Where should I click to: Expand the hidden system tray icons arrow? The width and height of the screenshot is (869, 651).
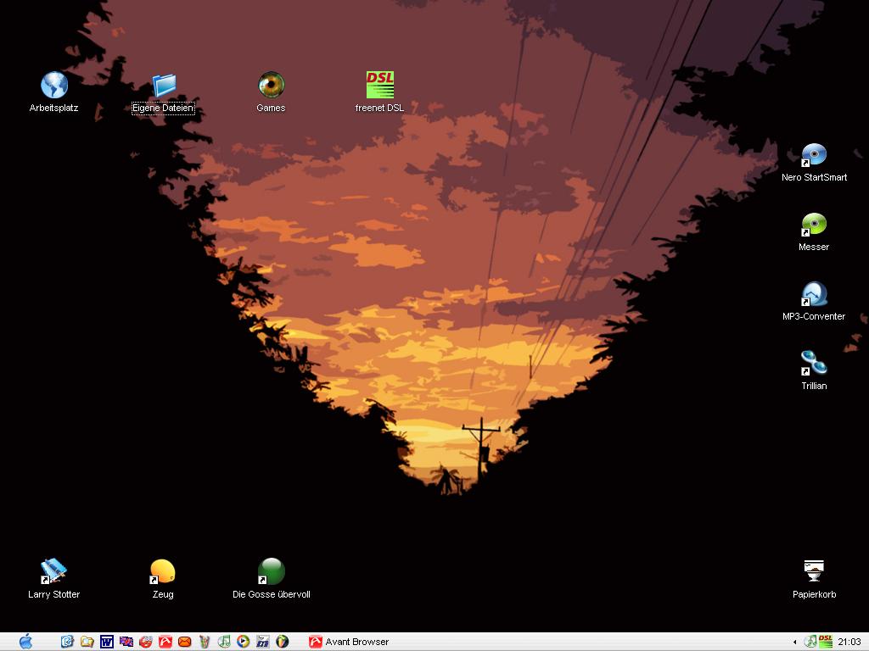[x=794, y=642]
